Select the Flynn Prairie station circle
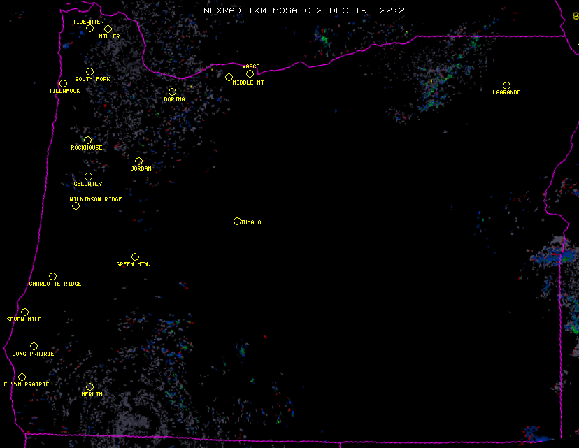 (22, 377)
